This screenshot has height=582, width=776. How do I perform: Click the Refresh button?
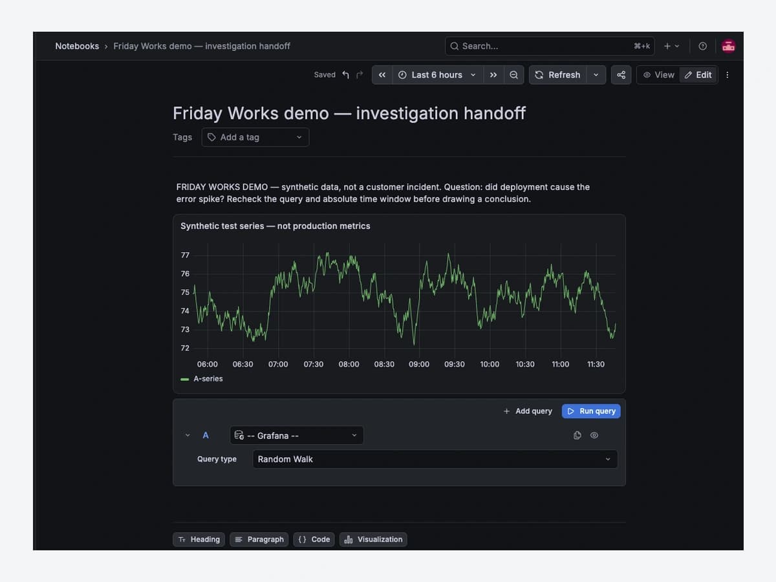[558, 75]
